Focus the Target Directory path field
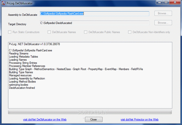 coord(94,23)
